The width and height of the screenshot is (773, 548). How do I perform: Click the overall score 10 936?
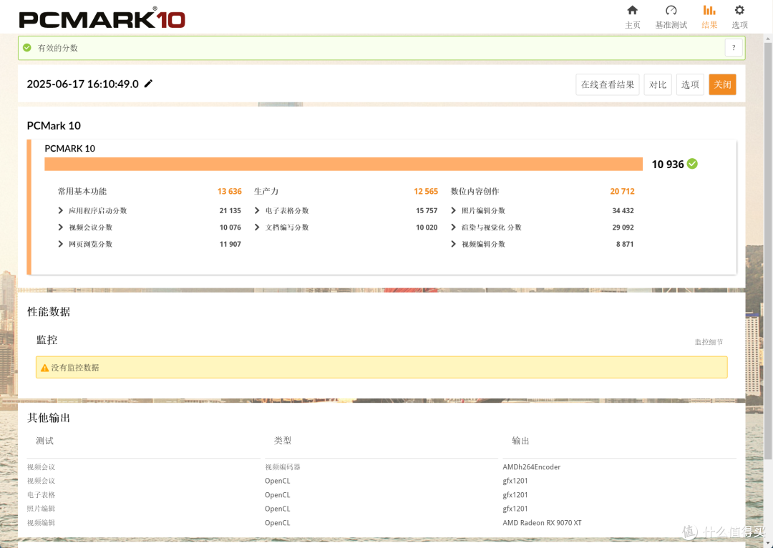(668, 165)
